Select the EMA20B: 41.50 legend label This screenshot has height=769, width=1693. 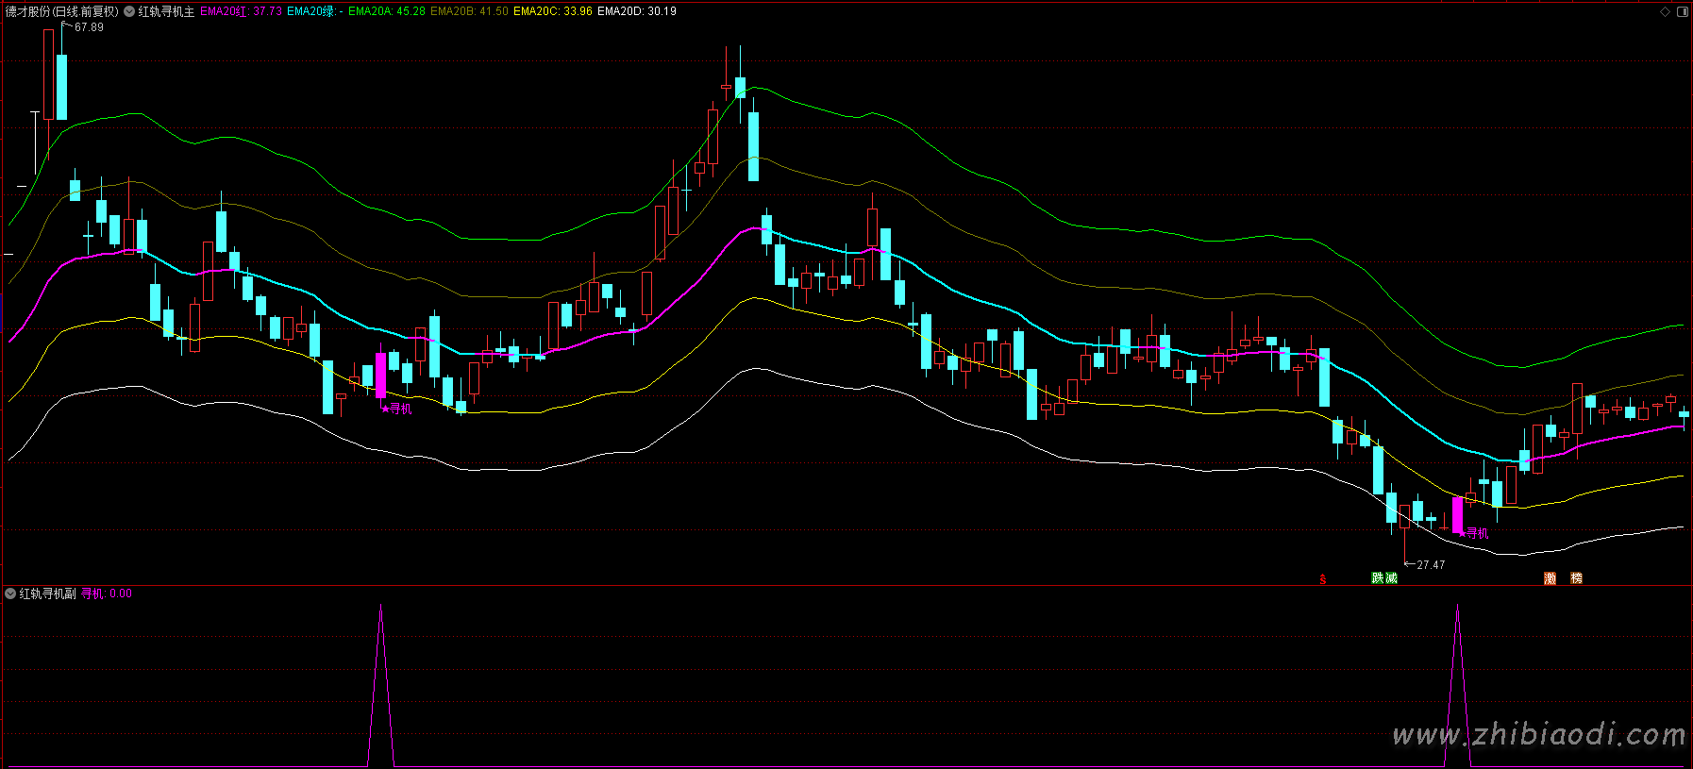[469, 11]
